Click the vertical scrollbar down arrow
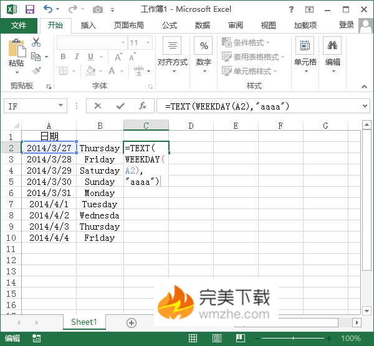The height and width of the screenshot is (346, 374). pyautogui.click(x=367, y=311)
